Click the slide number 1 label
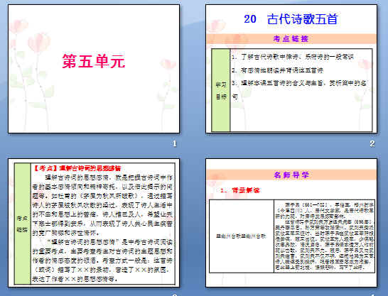This screenshot has width=388, height=296. pyautogui.click(x=175, y=143)
